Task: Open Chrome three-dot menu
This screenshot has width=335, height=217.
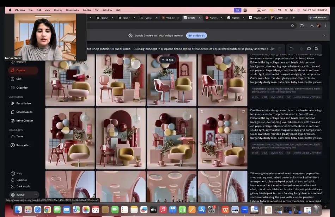Action: click(325, 26)
